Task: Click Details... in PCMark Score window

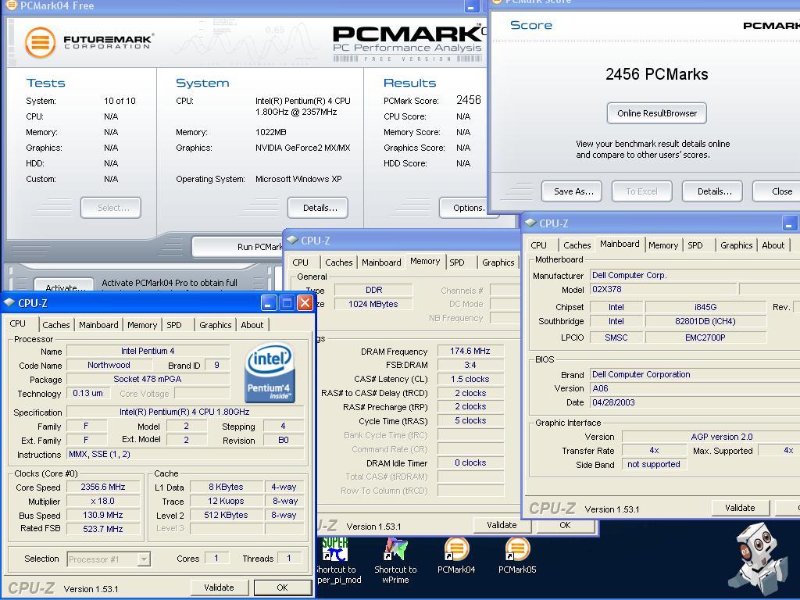Action: tap(714, 192)
